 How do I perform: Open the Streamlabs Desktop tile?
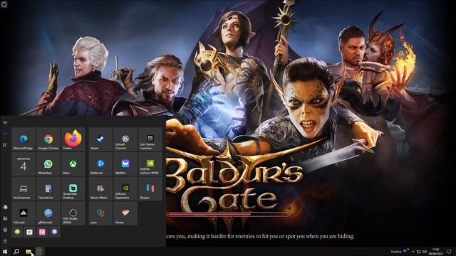[x=73, y=188]
